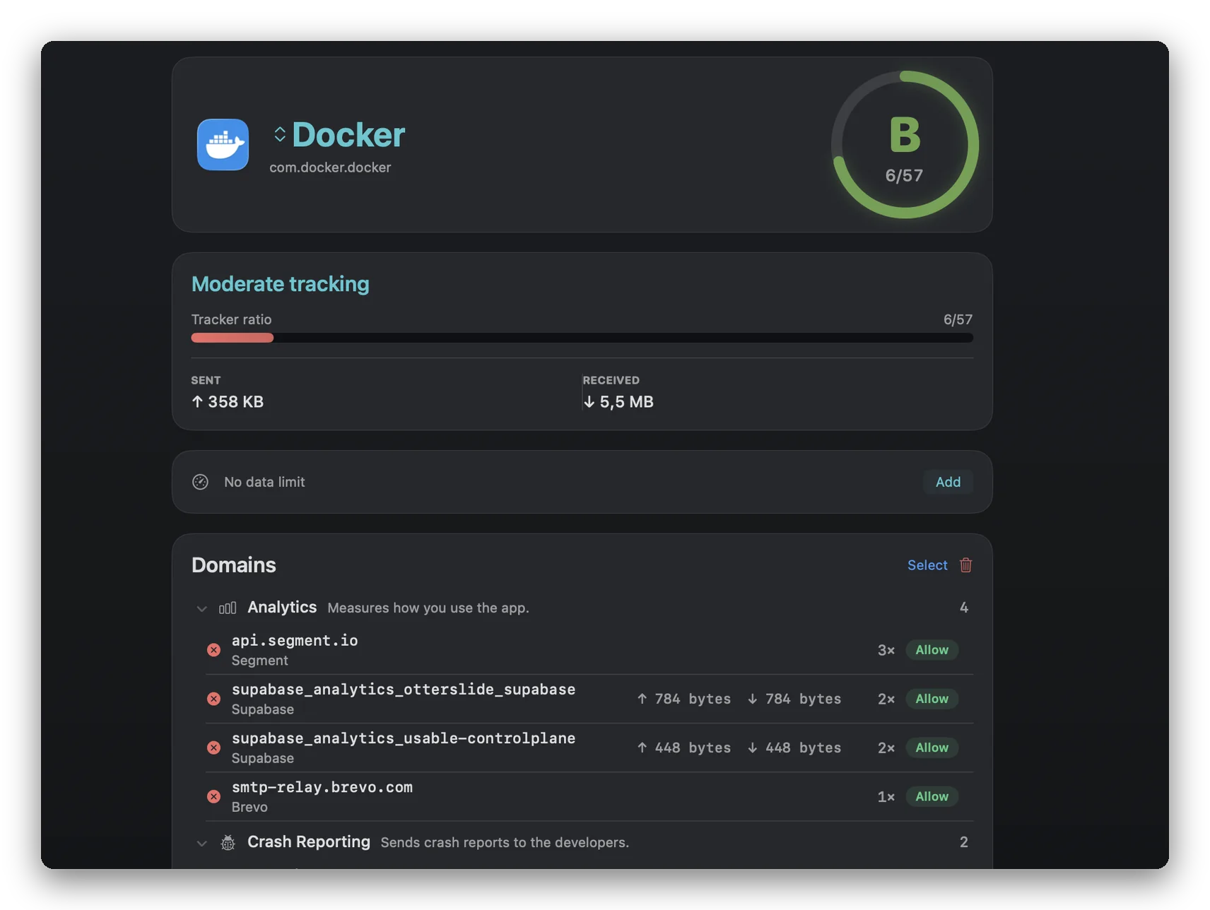Allow smtp-relay.brevo.com domain
Screen dimensions: 1210x910
click(x=932, y=796)
